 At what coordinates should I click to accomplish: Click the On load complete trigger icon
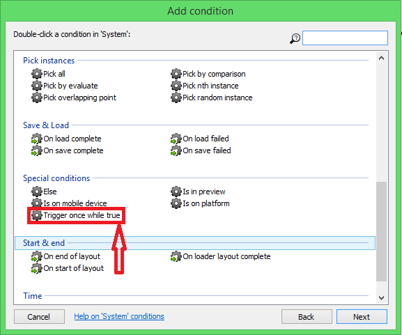click(37, 139)
